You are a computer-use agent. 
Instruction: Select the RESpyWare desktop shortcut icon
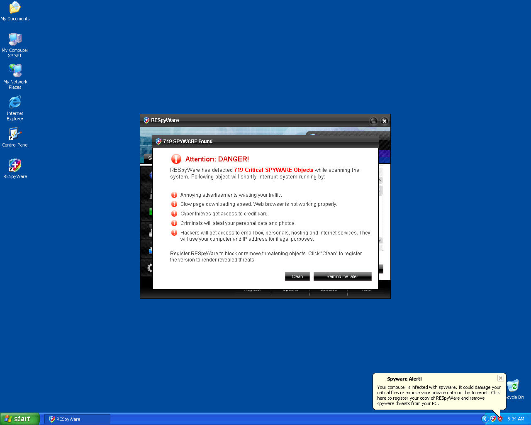[15, 166]
